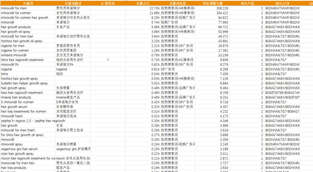Select the 相关ASIN column header
The width and height of the screenshot is (313, 172).
coord(282,3)
